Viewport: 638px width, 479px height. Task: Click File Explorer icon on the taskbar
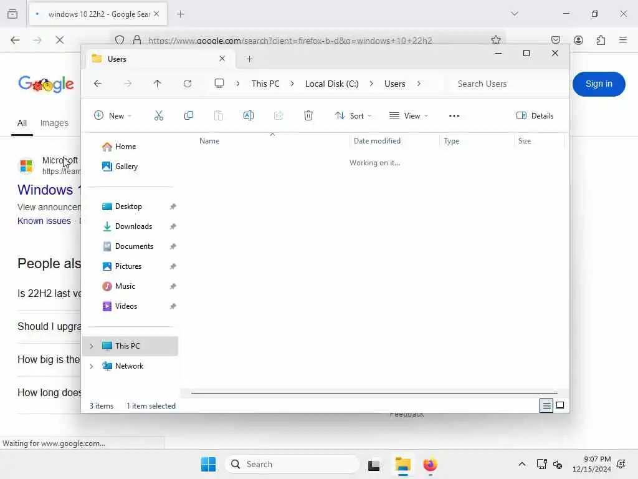coord(403,464)
